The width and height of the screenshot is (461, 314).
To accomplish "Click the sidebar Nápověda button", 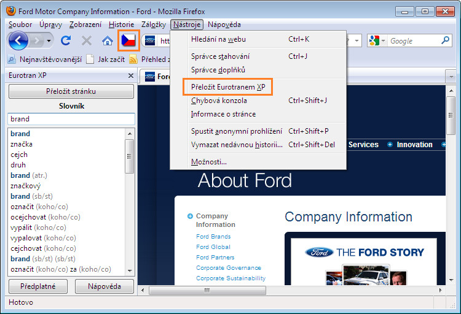I will click(104, 286).
